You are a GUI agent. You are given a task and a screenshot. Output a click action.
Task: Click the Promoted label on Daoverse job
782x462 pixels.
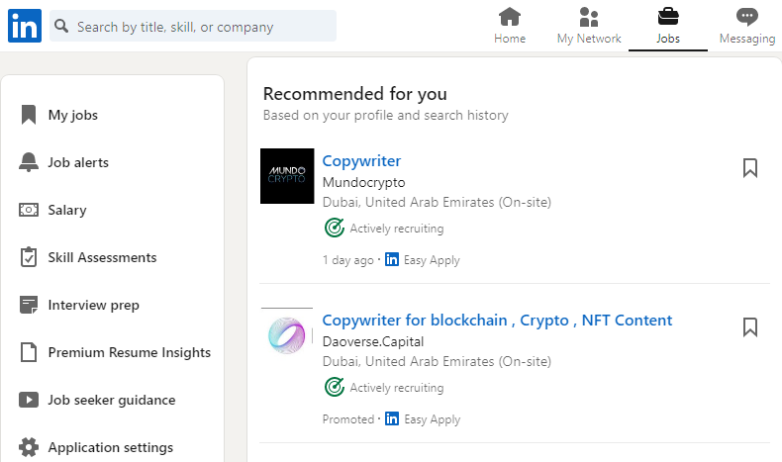coord(348,419)
